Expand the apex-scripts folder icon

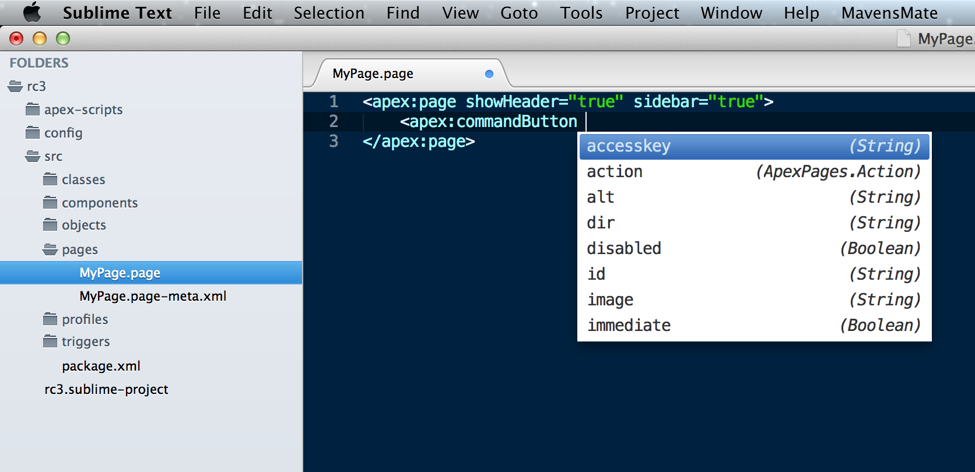[x=33, y=110]
